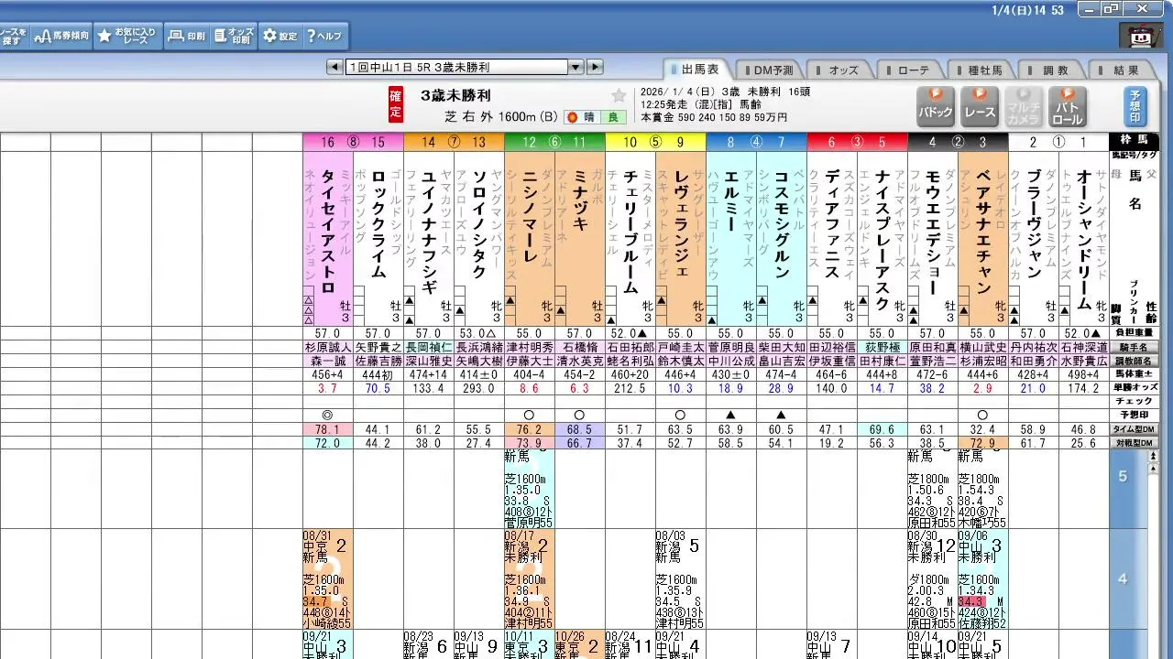Select horse name ソロイノシタク
Image resolution: width=1173 pixels, height=659 pixels.
click(479, 224)
